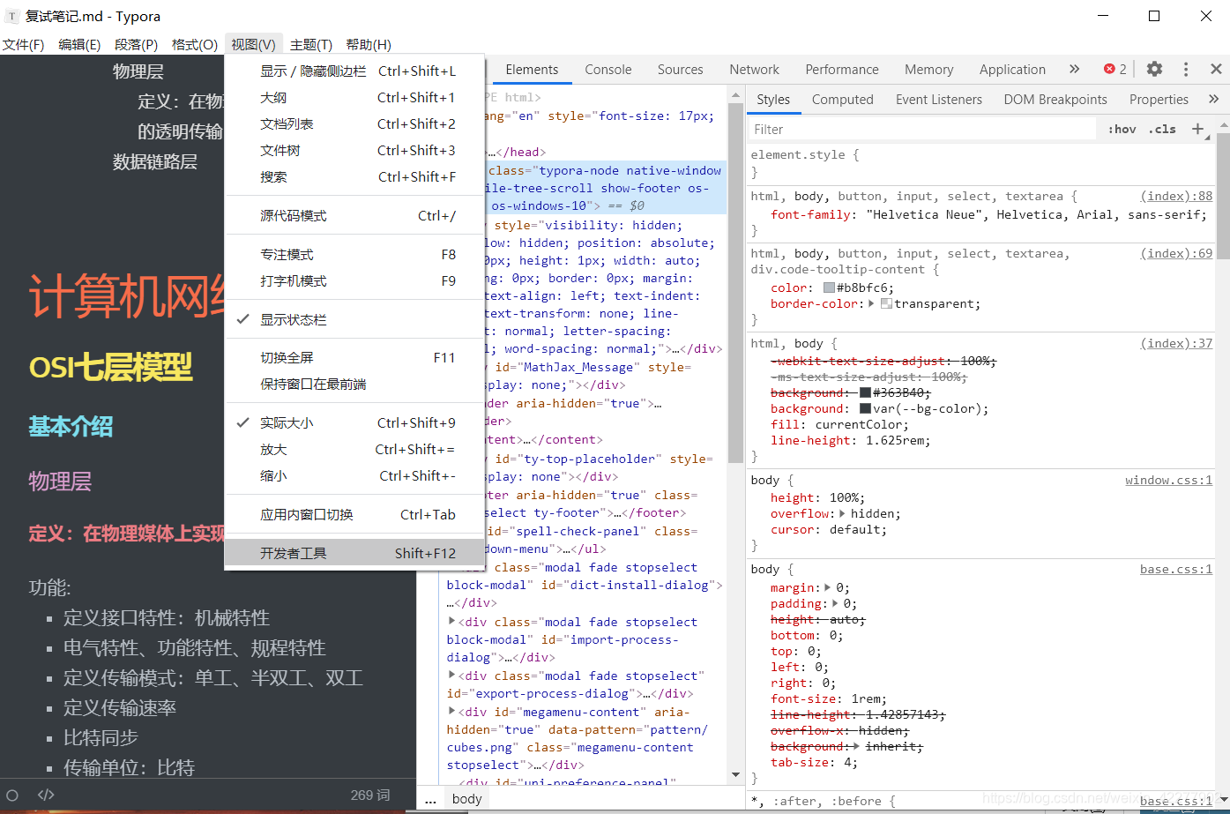Close the DevTools panel

[1216, 69]
